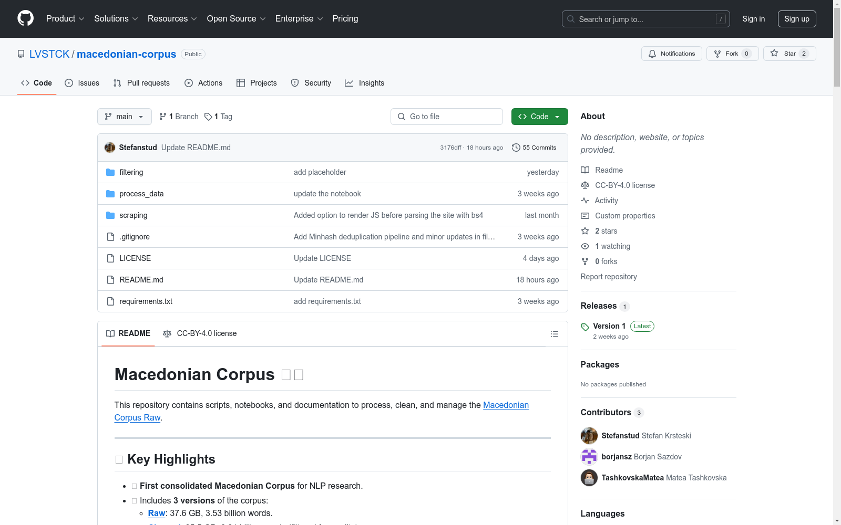
Task: Click the 3176dff commit hash
Action: click(x=450, y=148)
